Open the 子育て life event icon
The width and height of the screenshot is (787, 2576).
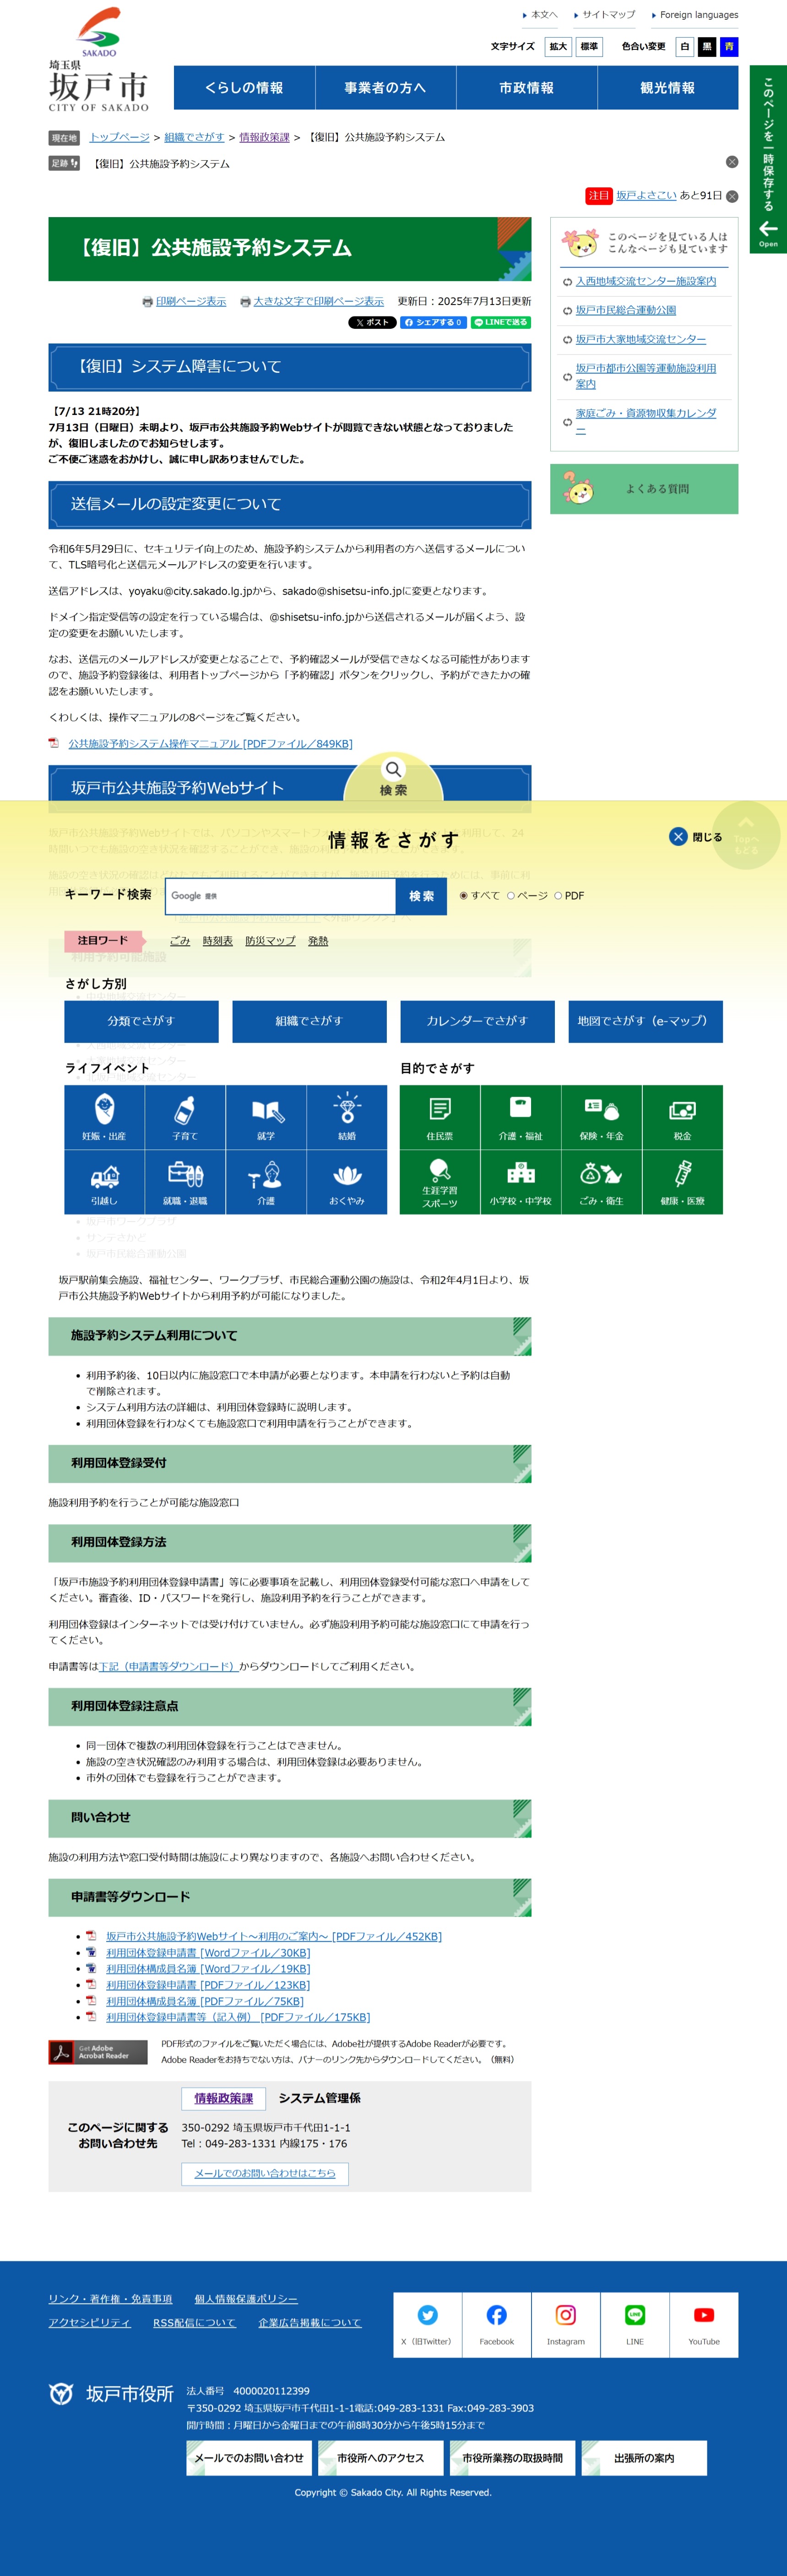pos(185,1117)
